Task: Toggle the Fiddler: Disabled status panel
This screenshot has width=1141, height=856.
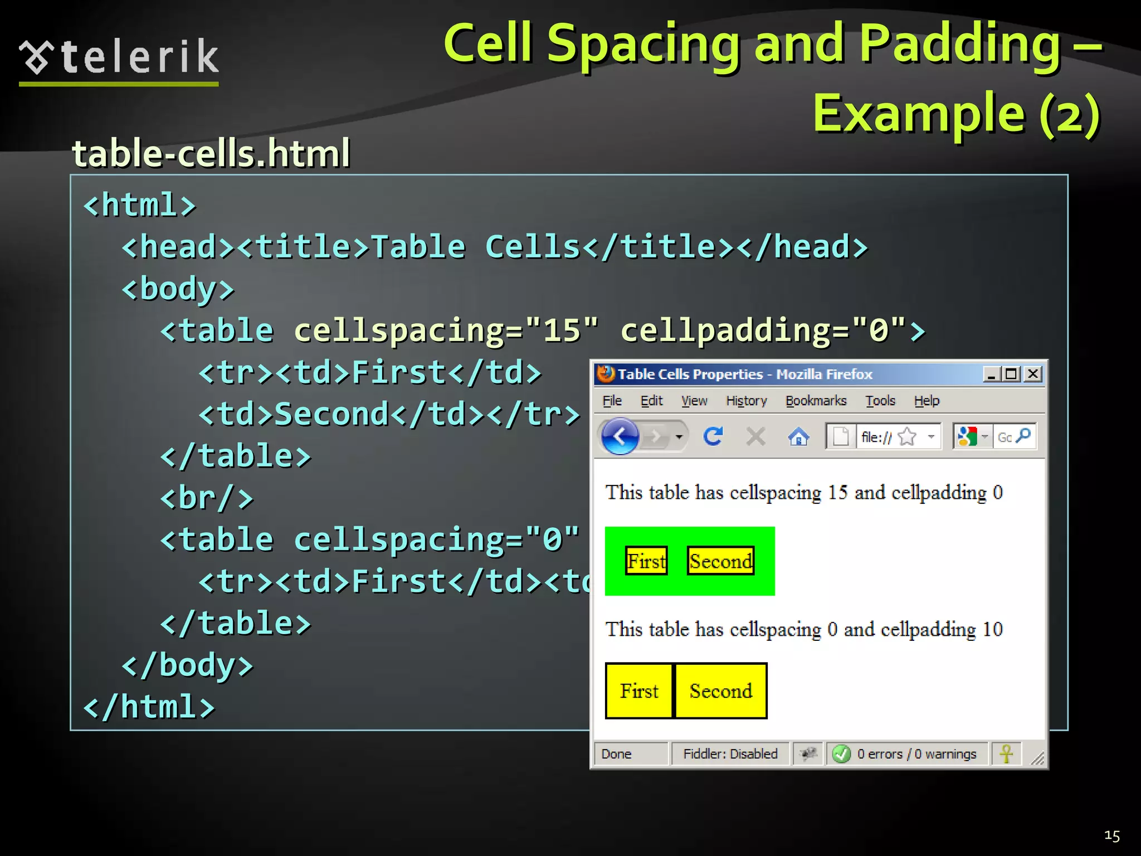Action: tap(730, 754)
